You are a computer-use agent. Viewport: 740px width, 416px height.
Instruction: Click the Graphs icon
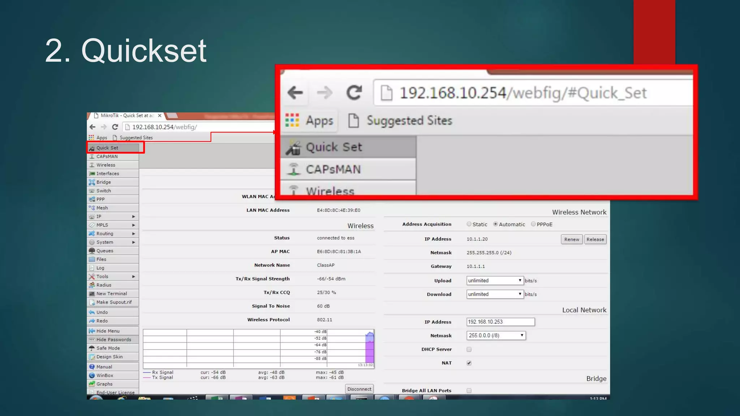click(92, 384)
